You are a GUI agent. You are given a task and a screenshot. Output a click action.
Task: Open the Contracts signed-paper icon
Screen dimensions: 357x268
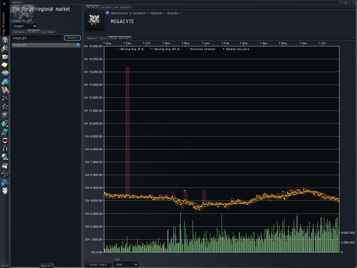pos(5,90)
